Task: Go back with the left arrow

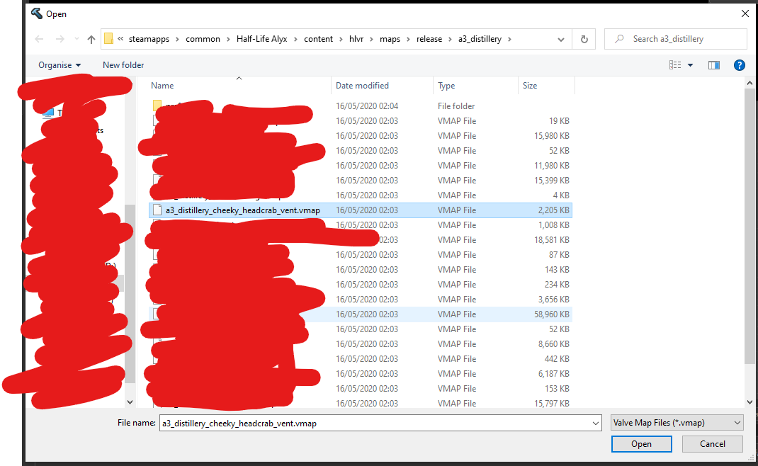Action: (x=40, y=39)
